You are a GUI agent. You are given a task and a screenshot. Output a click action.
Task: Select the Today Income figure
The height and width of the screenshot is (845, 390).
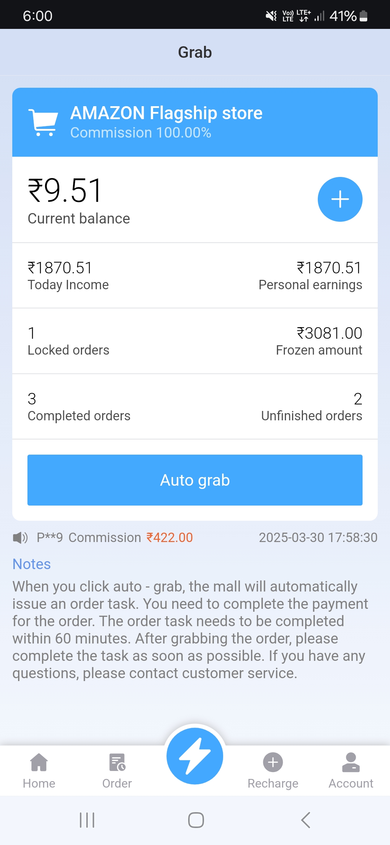(x=60, y=268)
